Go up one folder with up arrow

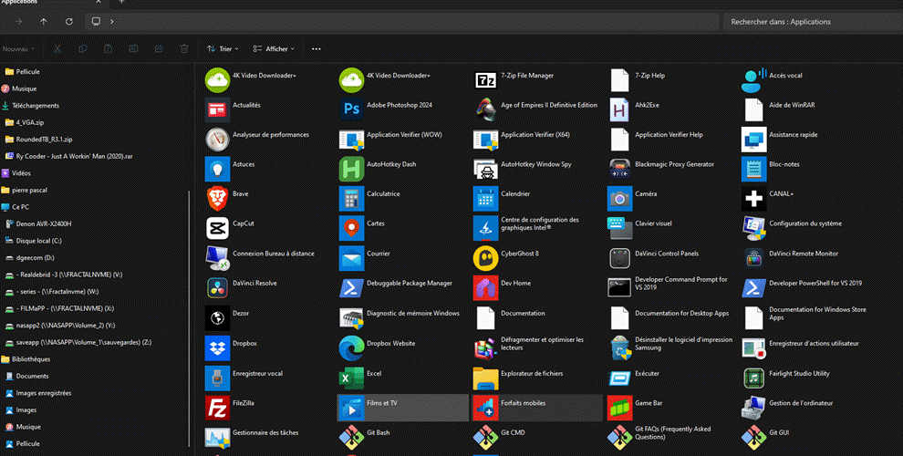pyautogui.click(x=44, y=21)
